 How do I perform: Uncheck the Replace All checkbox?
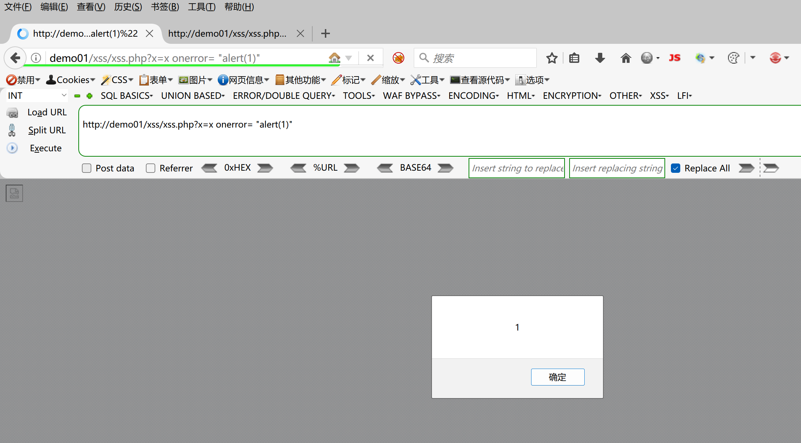676,168
